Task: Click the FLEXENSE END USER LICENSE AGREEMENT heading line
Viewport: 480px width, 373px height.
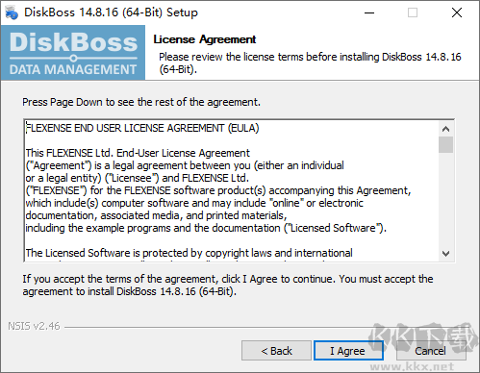Action: point(142,128)
